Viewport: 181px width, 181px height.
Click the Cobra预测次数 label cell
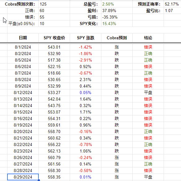(x=20, y=4)
